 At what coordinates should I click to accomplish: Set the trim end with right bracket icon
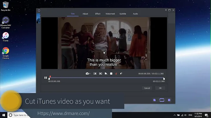pos(101,74)
